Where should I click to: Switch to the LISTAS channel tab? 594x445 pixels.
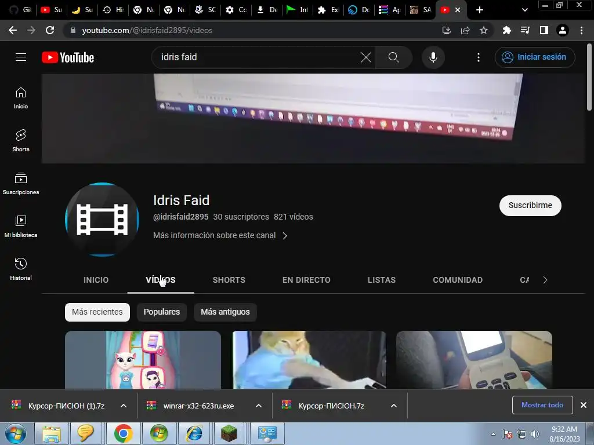tap(382, 280)
